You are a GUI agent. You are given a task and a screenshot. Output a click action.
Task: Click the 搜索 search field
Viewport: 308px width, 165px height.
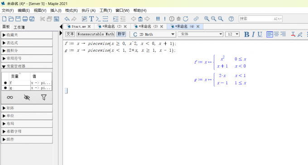[x=260, y=19]
